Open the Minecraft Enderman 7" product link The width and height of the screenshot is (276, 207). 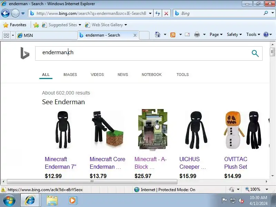click(61, 163)
